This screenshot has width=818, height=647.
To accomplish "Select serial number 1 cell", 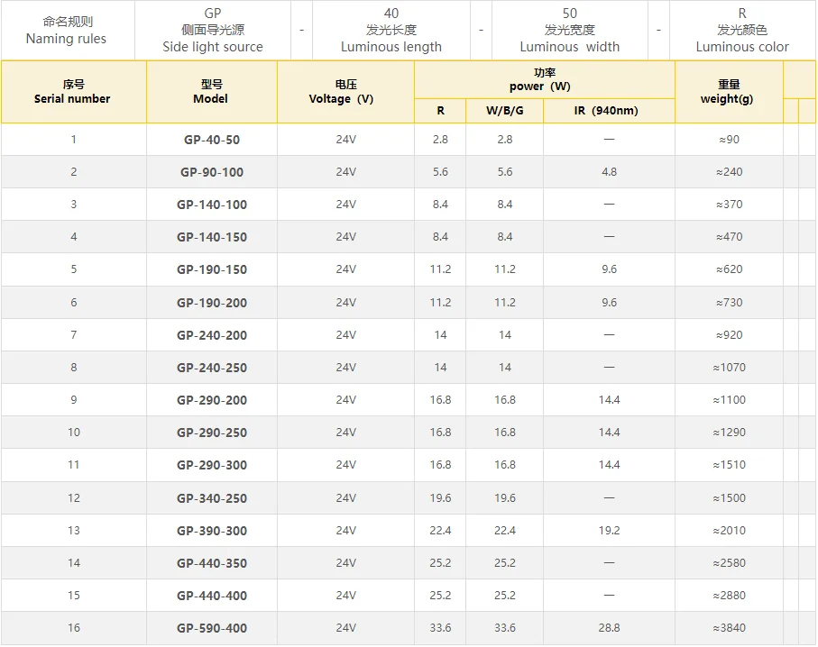I will [x=74, y=140].
